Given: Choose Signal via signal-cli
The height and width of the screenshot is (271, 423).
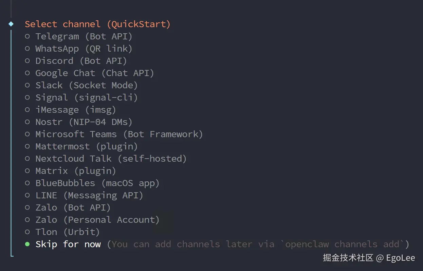Looking at the screenshot, I should (x=86, y=97).
